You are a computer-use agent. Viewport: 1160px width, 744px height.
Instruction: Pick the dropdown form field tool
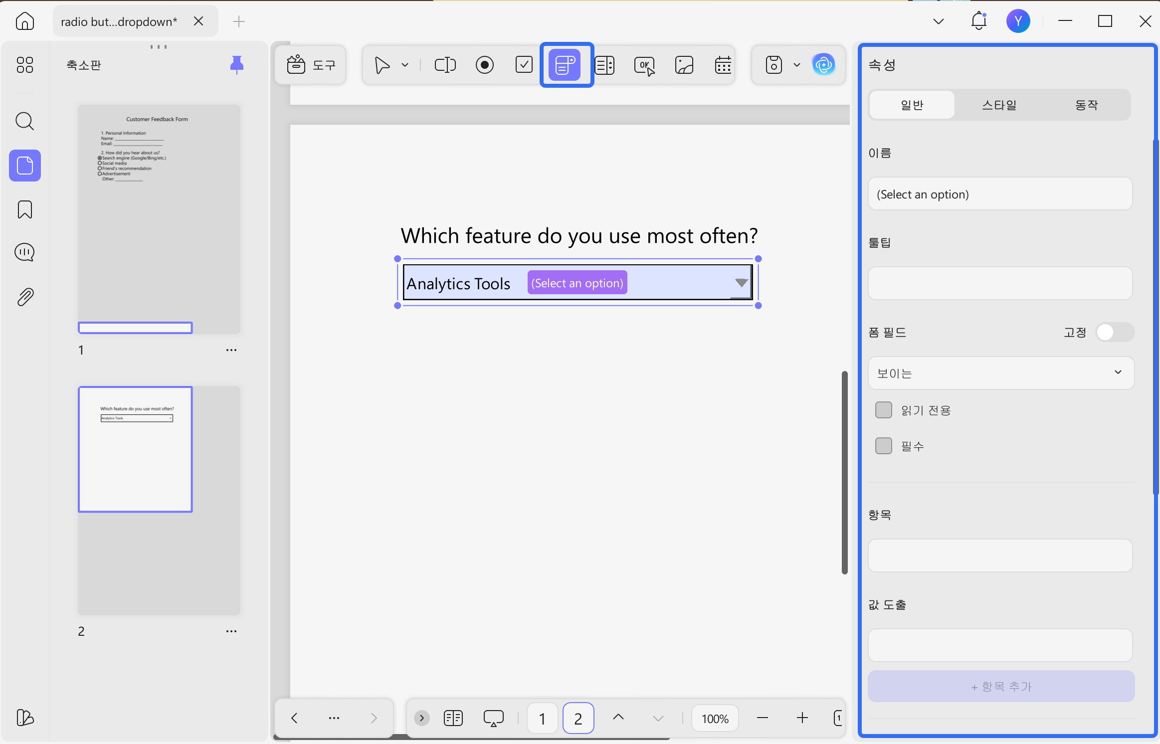565,65
